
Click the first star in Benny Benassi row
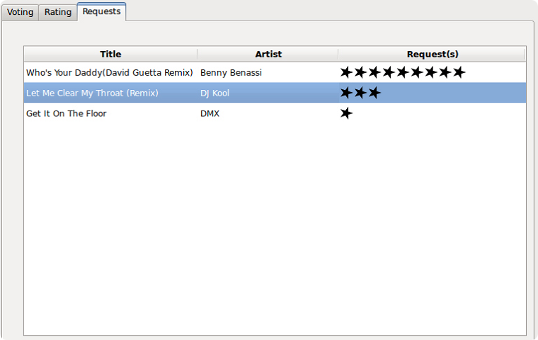(346, 72)
